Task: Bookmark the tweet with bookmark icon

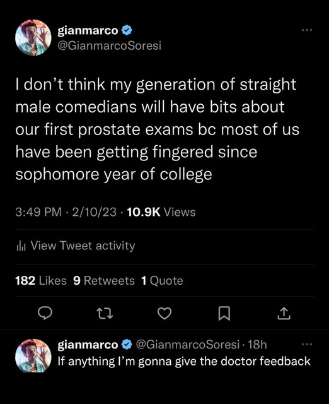Action: click(x=224, y=314)
